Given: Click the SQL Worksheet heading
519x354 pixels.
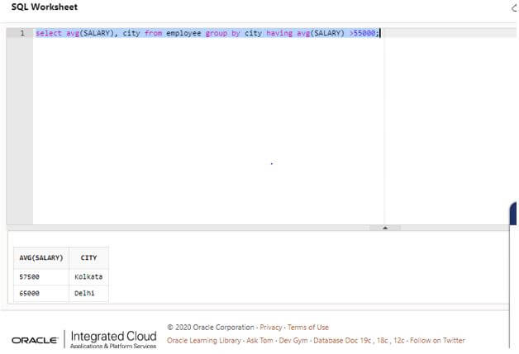Looking at the screenshot, I should pyautogui.click(x=45, y=7).
